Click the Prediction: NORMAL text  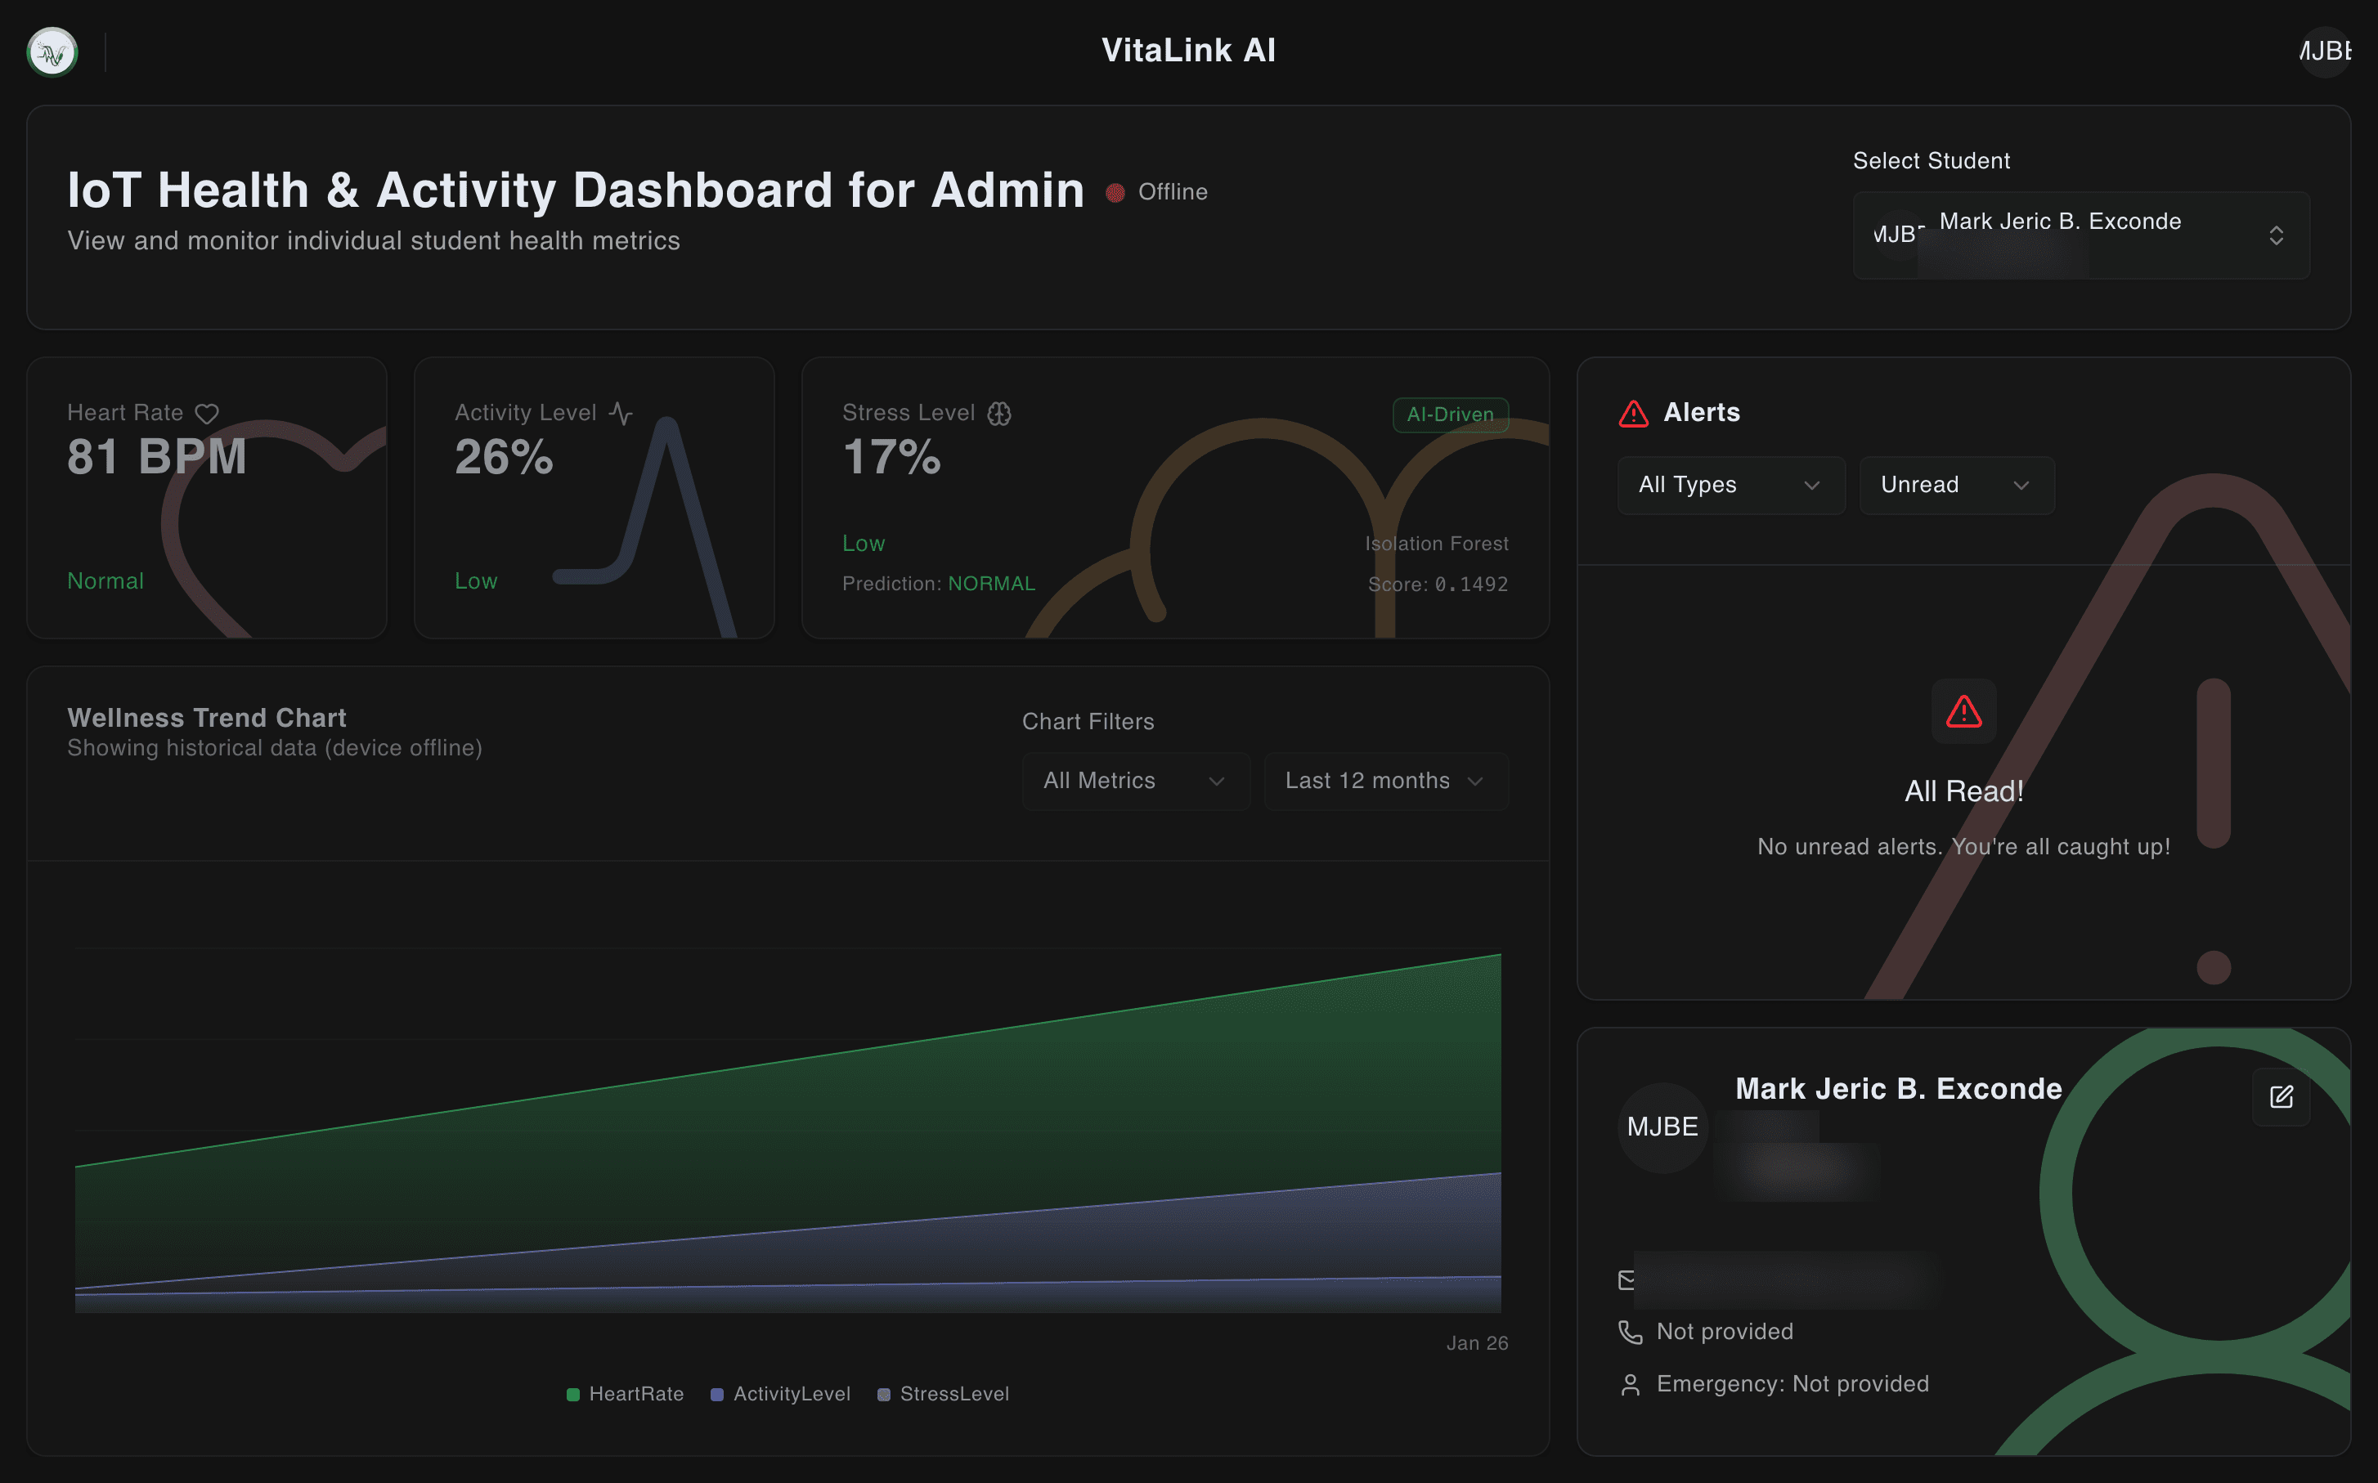pyautogui.click(x=939, y=584)
